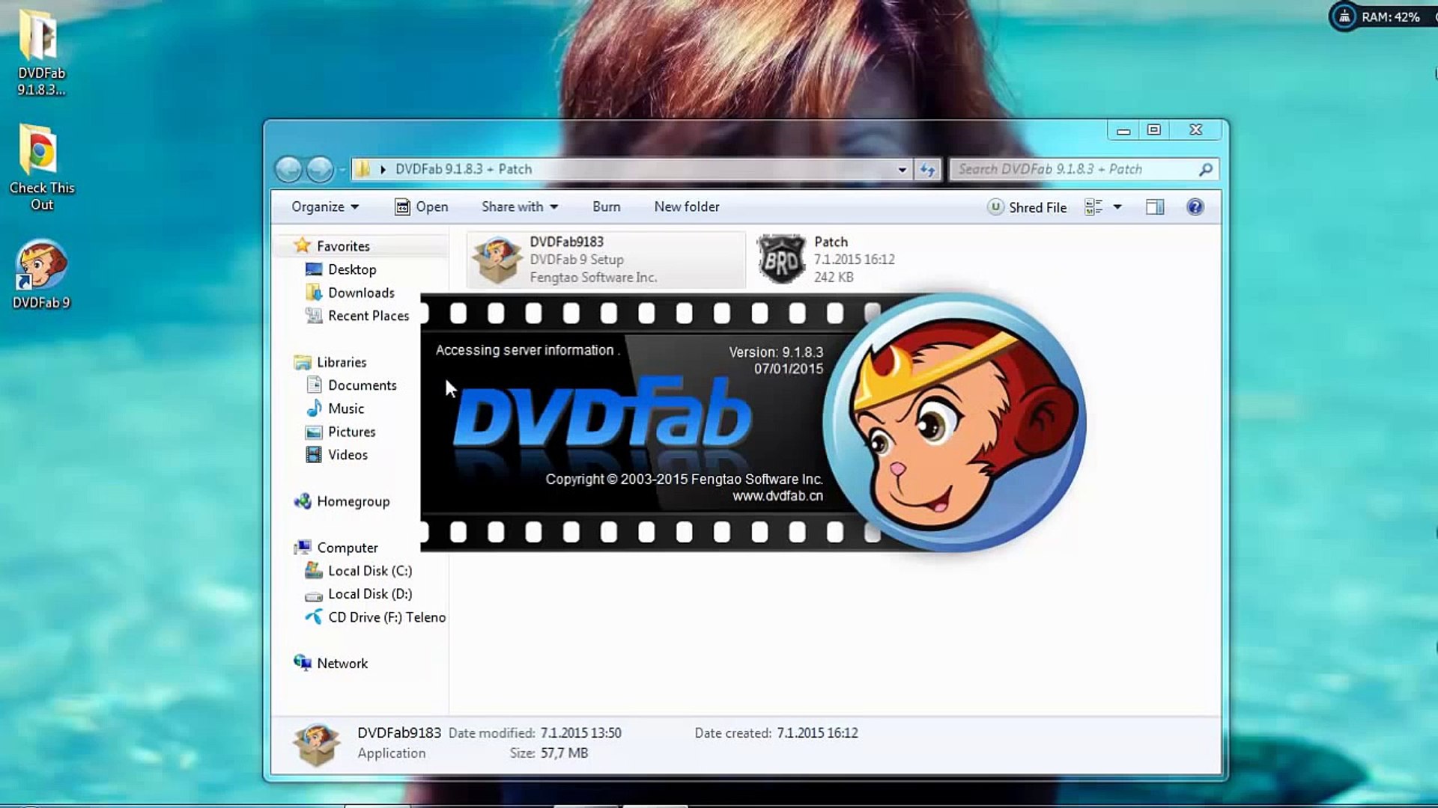Click the DVDFab monkey mascot on the splash

(955, 423)
